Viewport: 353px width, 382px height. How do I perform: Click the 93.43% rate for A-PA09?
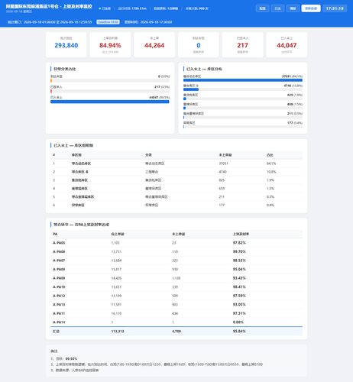pos(239,278)
